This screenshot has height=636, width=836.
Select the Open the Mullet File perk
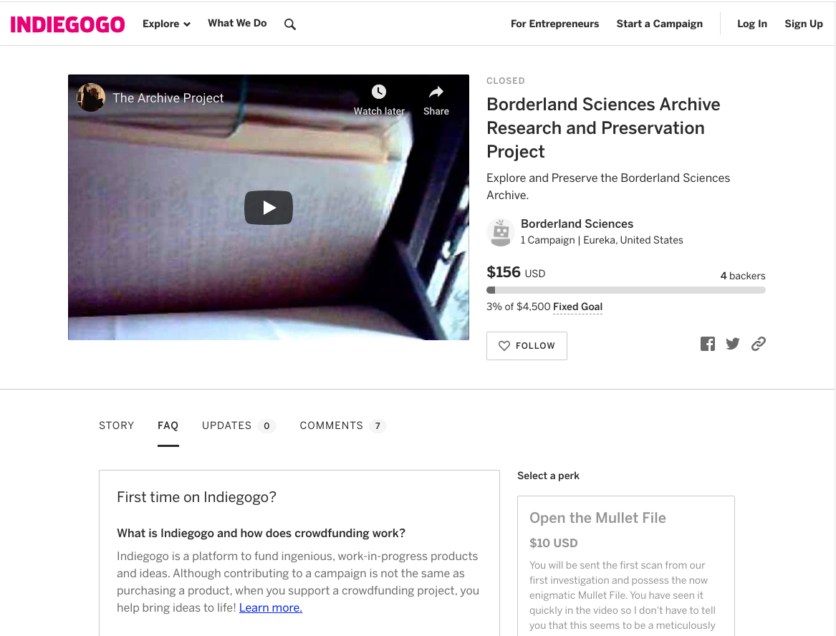[x=626, y=566]
